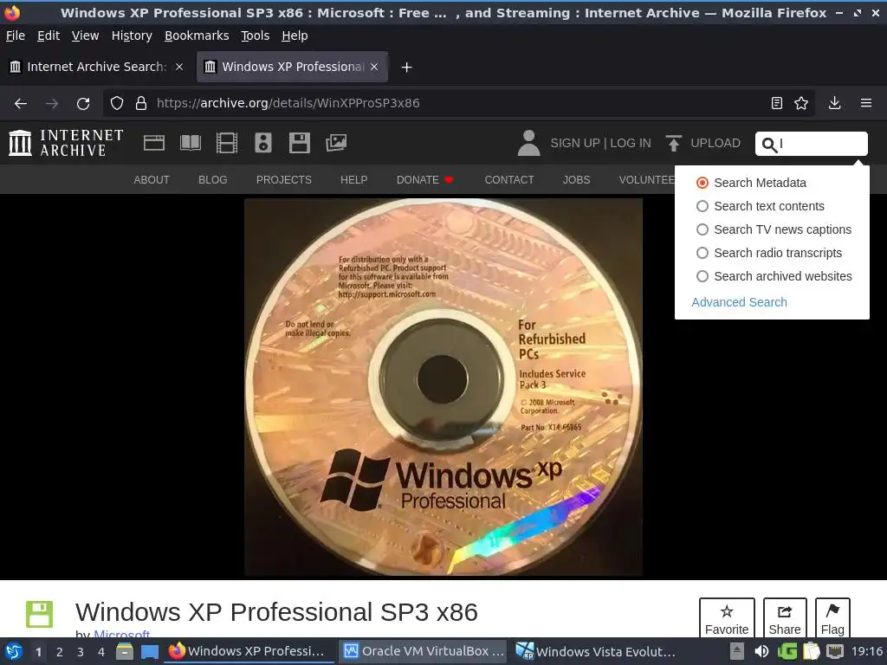Image resolution: width=887 pixels, height=665 pixels.
Task: Click the search magnifier icon
Action: click(769, 145)
